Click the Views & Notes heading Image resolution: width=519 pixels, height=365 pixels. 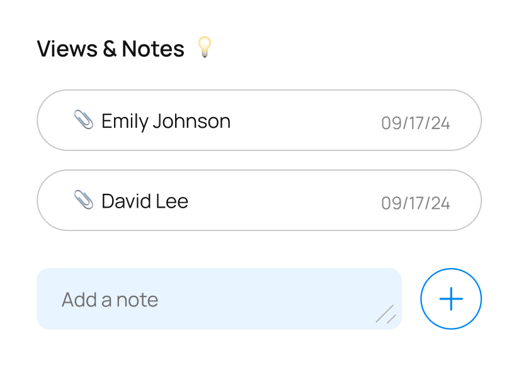pyautogui.click(x=110, y=48)
